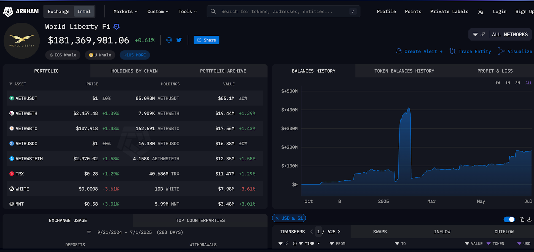Click the search magnifier icon
534x252 pixels.
(x=213, y=11)
